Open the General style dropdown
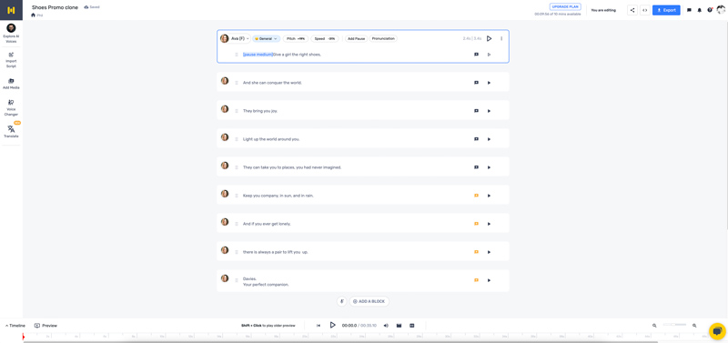Viewport: 728px width, 343px height. point(267,38)
